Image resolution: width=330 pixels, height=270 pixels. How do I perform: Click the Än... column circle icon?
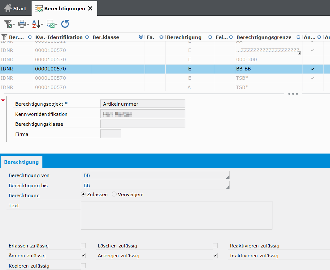tap(319, 37)
